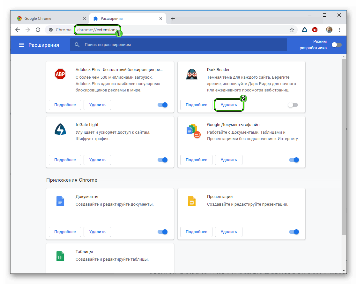Open Подробнее for Презентации app
Image resolution: width=357 pixels, height=284 pixels.
tap(196, 232)
